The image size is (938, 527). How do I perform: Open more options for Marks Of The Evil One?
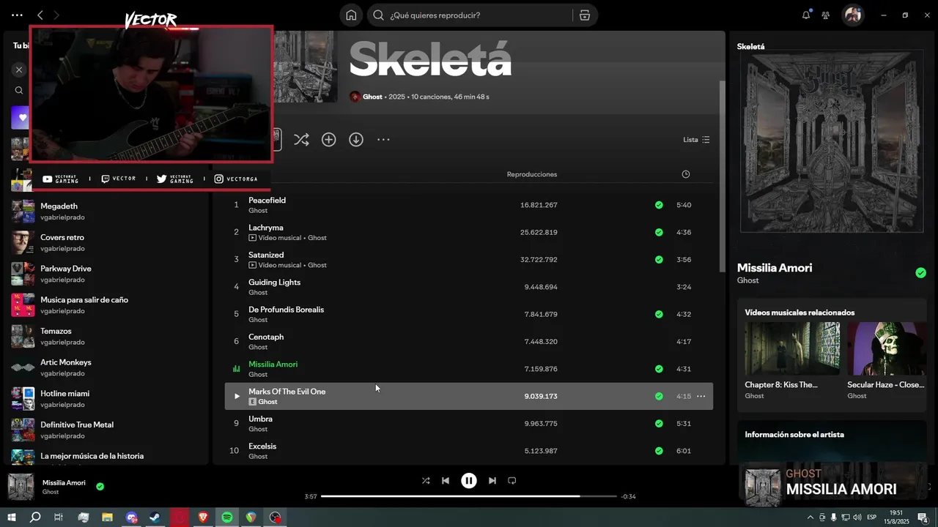click(701, 396)
